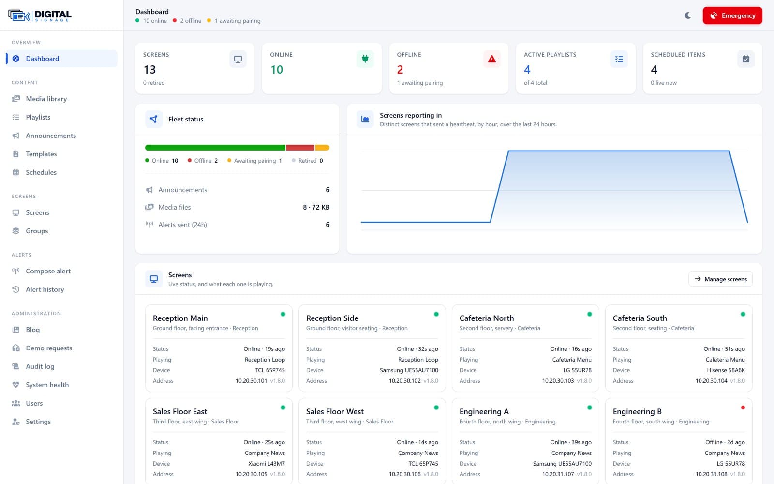Click the megaphone icon in Fleet status Announcements row
Viewport: 774px width, 484px height.
[x=149, y=190]
